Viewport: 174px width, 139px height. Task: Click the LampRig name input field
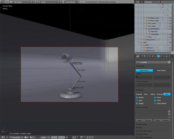pos(153,62)
